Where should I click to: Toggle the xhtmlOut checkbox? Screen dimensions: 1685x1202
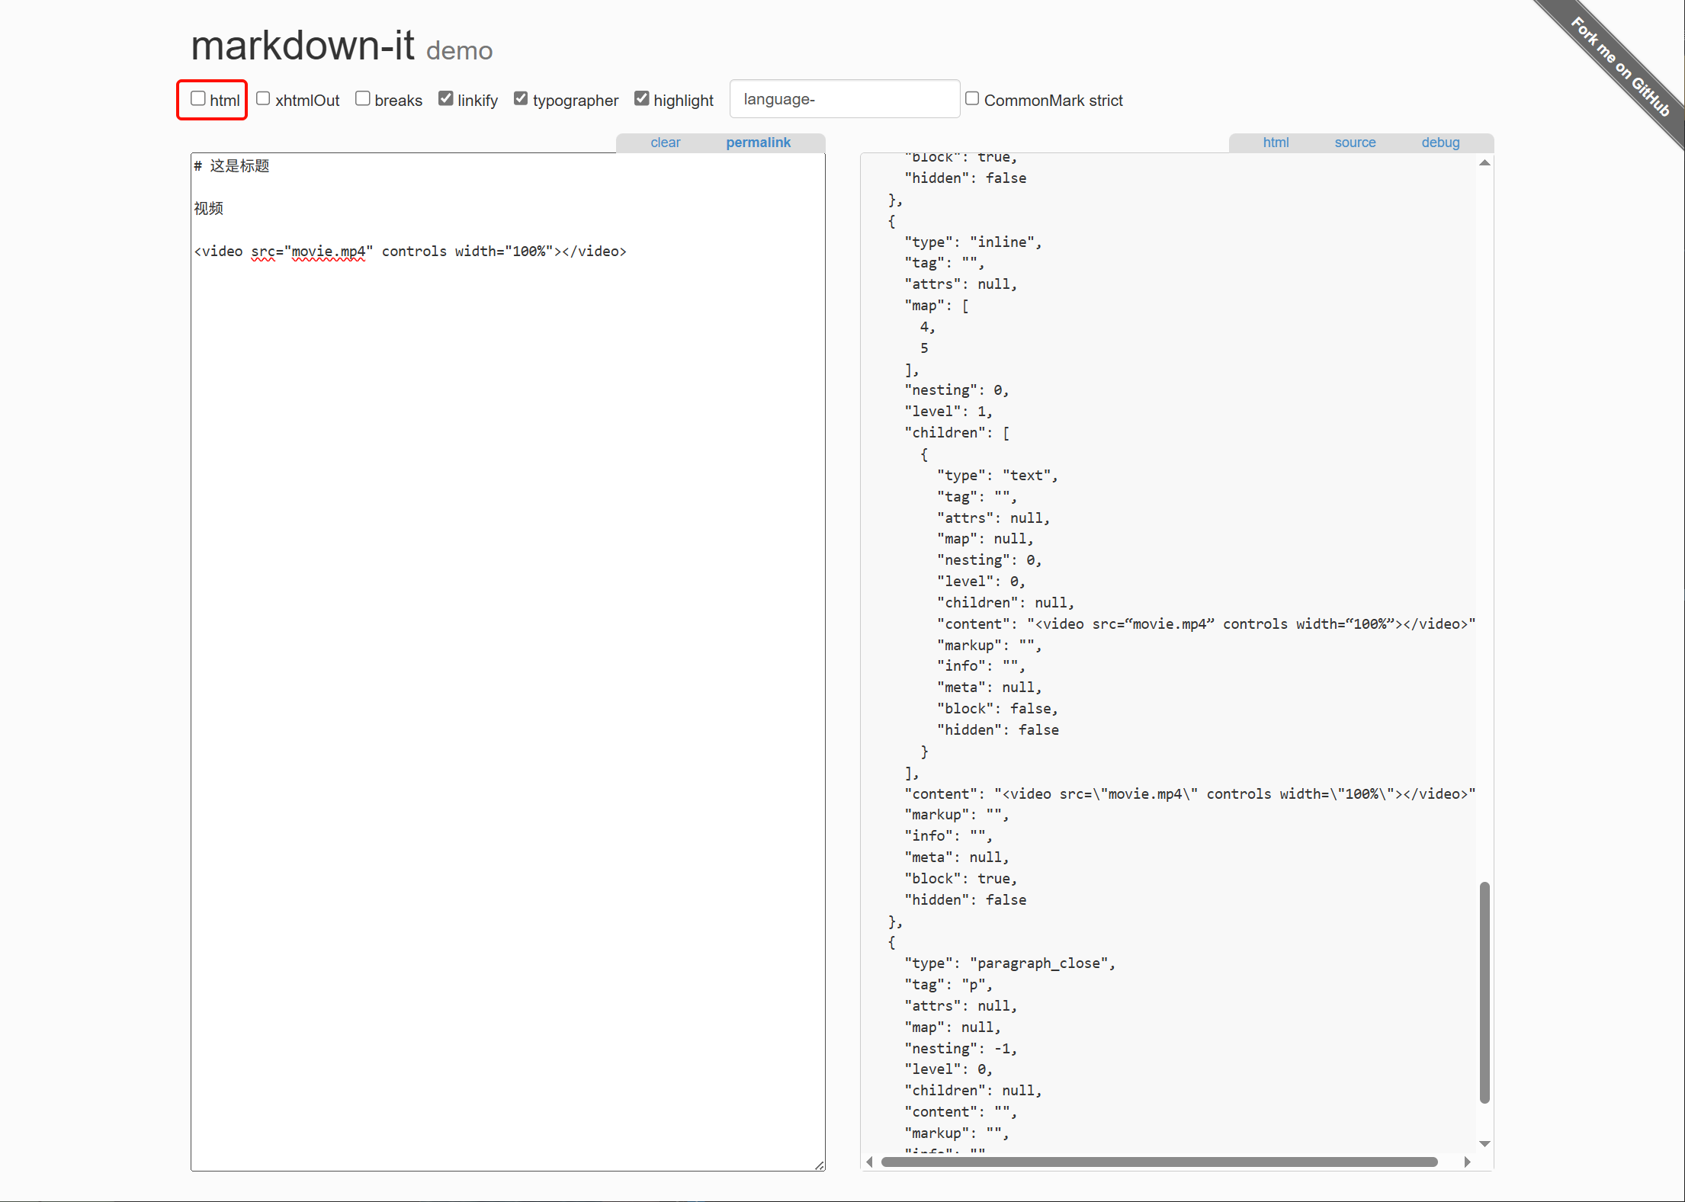pyautogui.click(x=263, y=98)
